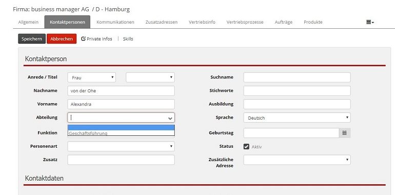The width and height of the screenshot is (395, 195).
Task: Select Geschäftsführung from the Abteilung list
Action: click(121, 133)
